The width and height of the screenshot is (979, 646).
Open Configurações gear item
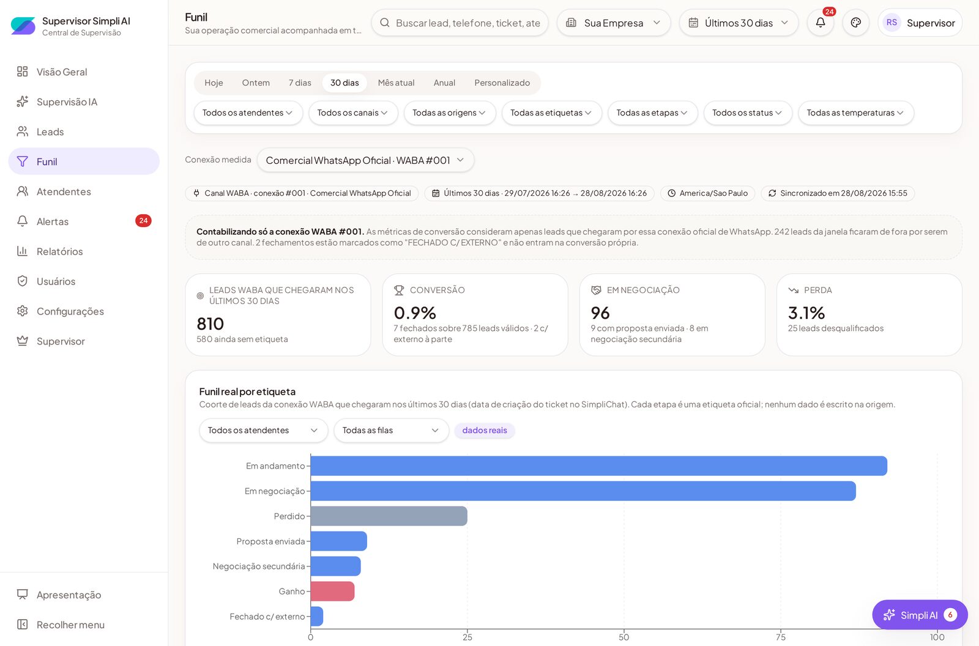click(x=84, y=311)
